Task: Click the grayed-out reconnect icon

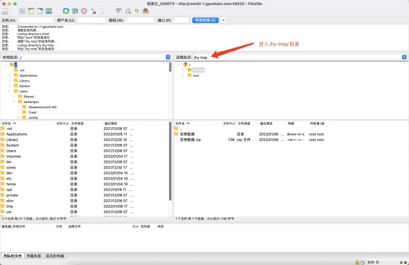Action: [102, 11]
